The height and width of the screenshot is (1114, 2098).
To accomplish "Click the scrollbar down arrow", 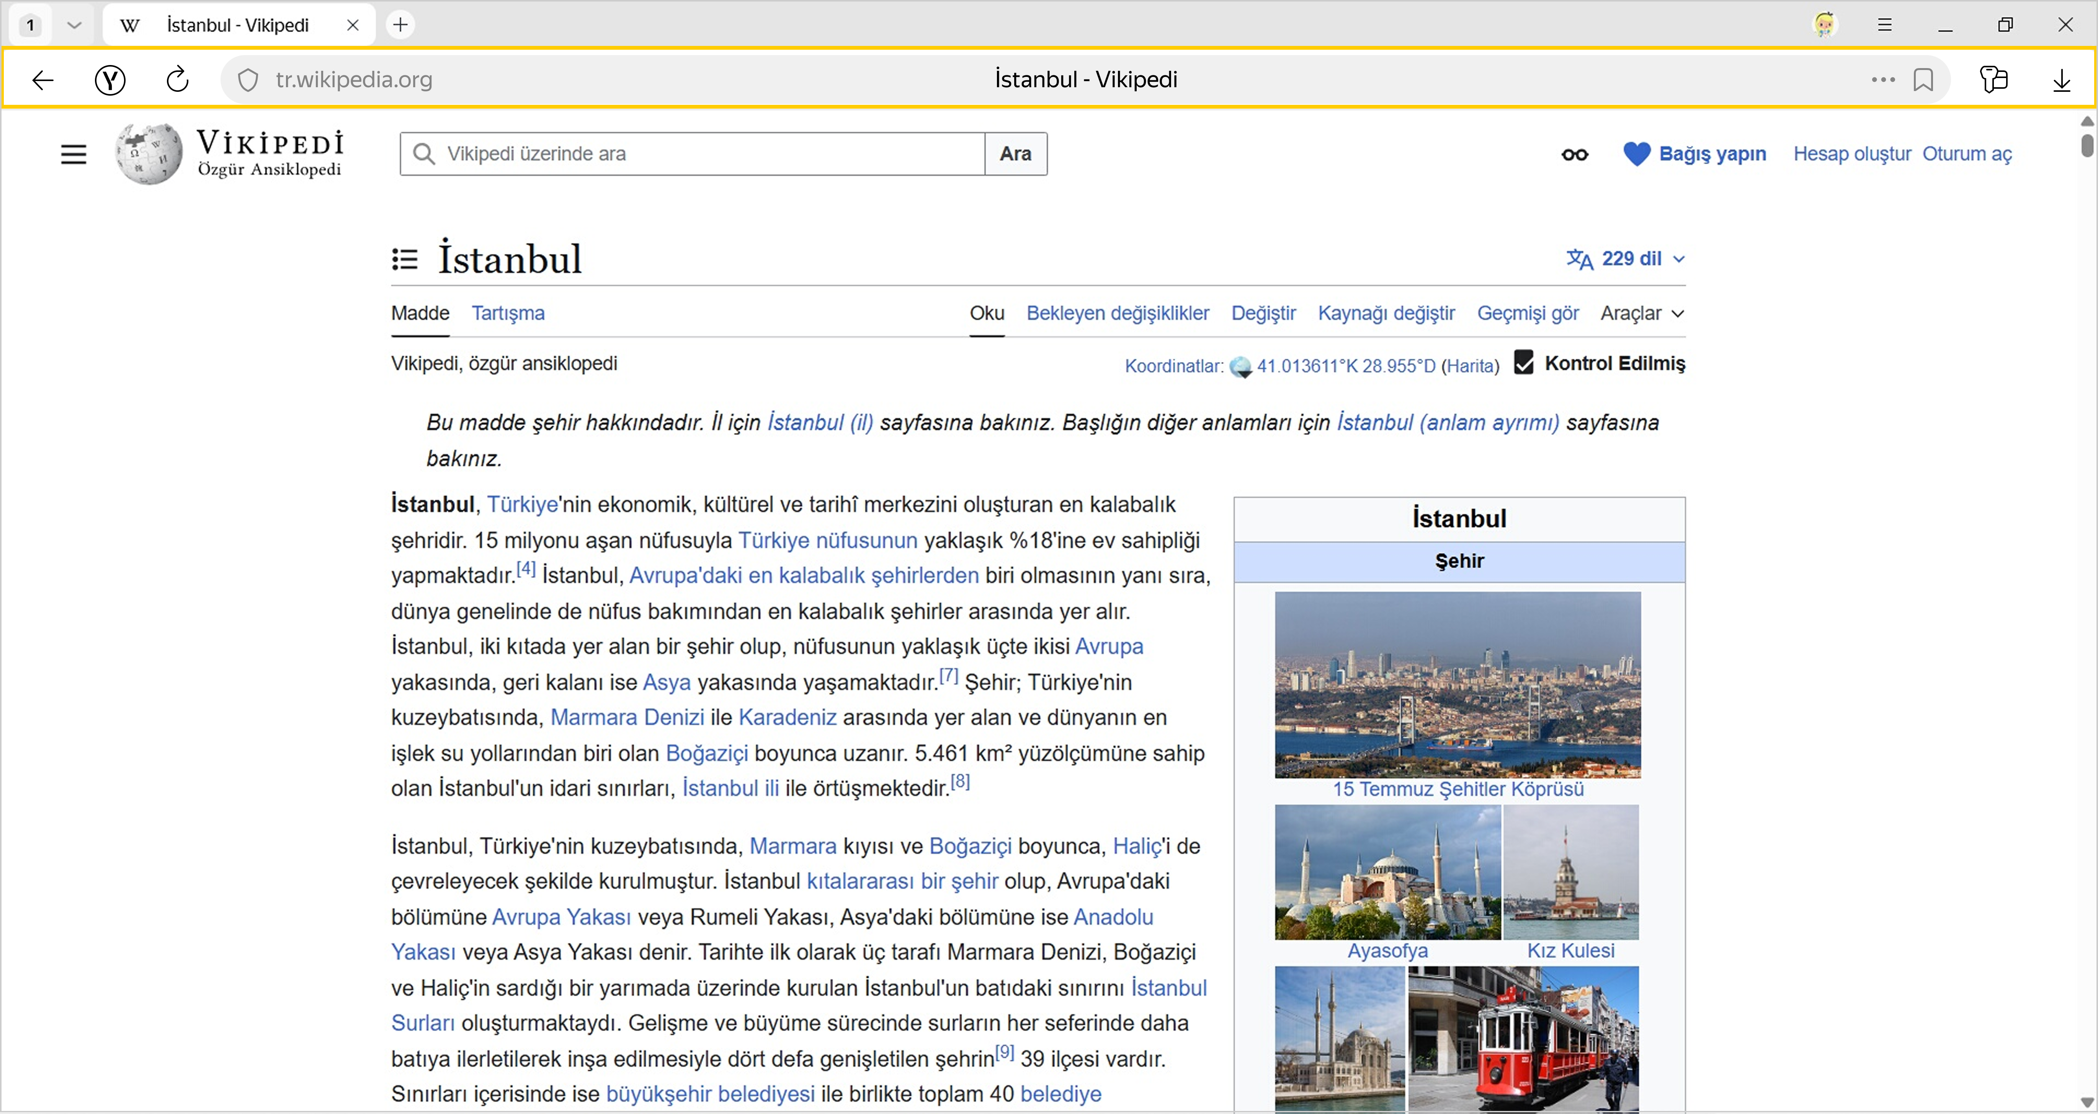I will pos(2087,1103).
